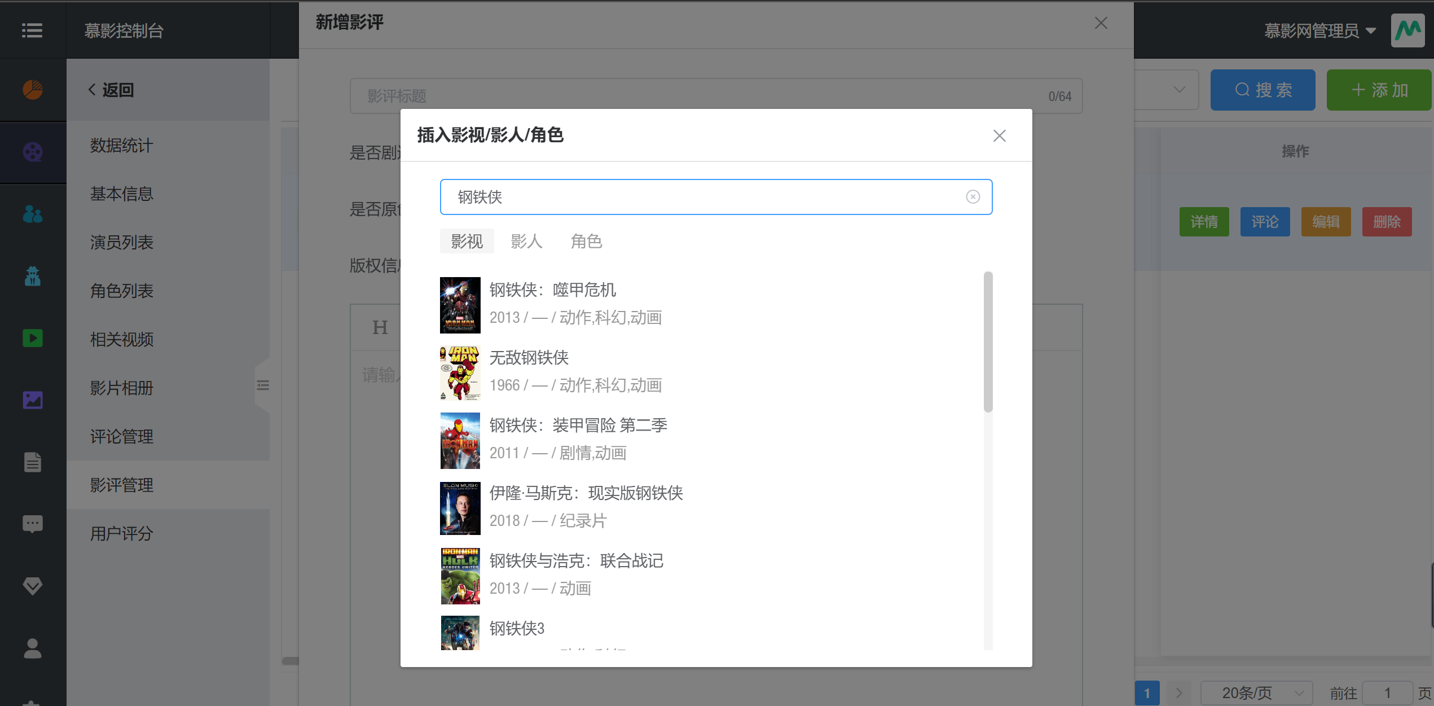The height and width of the screenshot is (706, 1434).
Task: Open the image gallery sidebar icon
Action: point(33,400)
